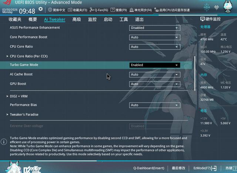Screen dimensions: 237x173
Task: Open ASUS Performance Enhancement dropdown
Action: 155,28
